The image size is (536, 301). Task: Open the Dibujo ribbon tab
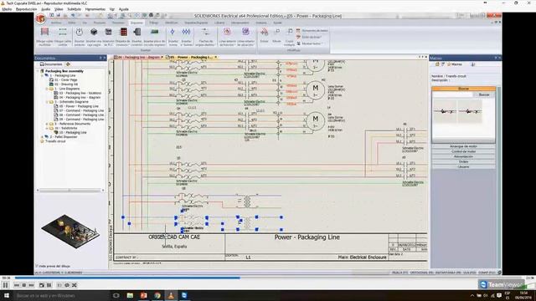(153, 23)
